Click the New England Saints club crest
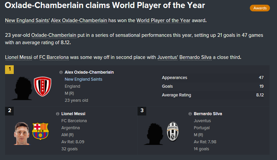 pyautogui.click(x=43, y=86)
